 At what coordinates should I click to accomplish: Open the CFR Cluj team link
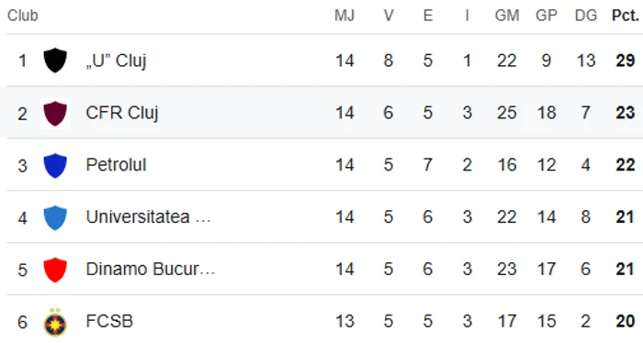122,113
